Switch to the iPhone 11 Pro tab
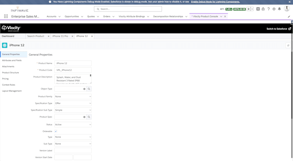 [60, 36]
